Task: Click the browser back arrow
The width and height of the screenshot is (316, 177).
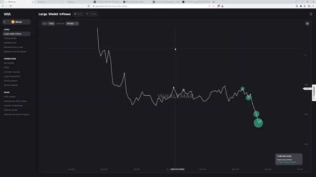Action: point(2,6)
